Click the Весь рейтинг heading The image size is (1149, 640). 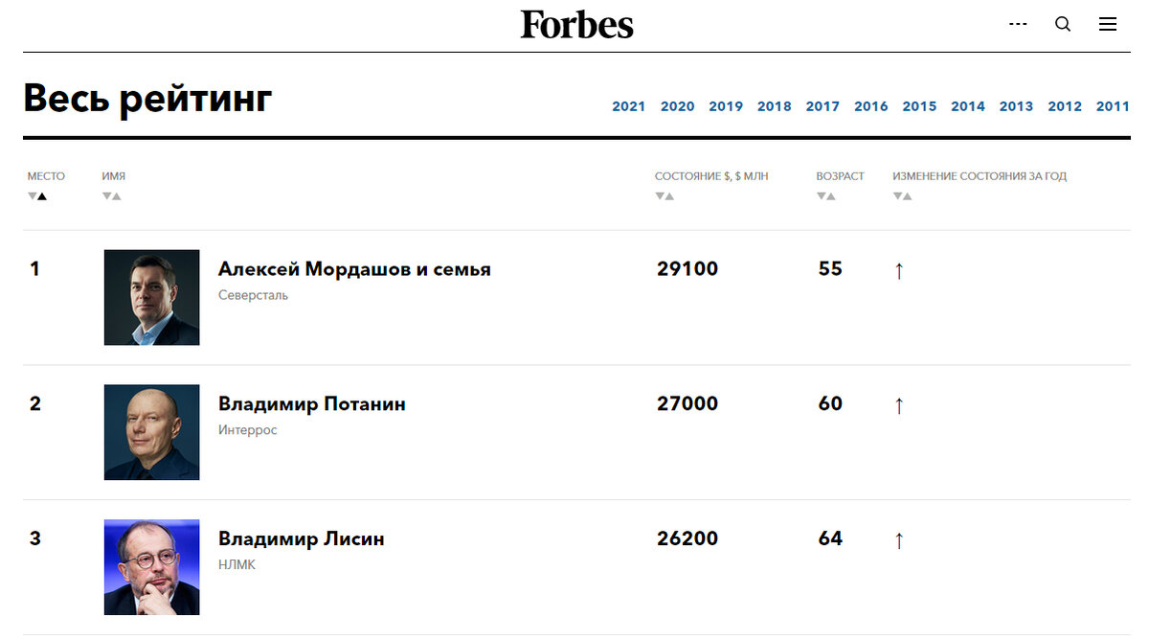pyautogui.click(x=148, y=99)
